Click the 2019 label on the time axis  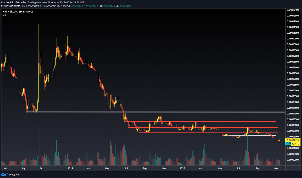tap(70, 169)
